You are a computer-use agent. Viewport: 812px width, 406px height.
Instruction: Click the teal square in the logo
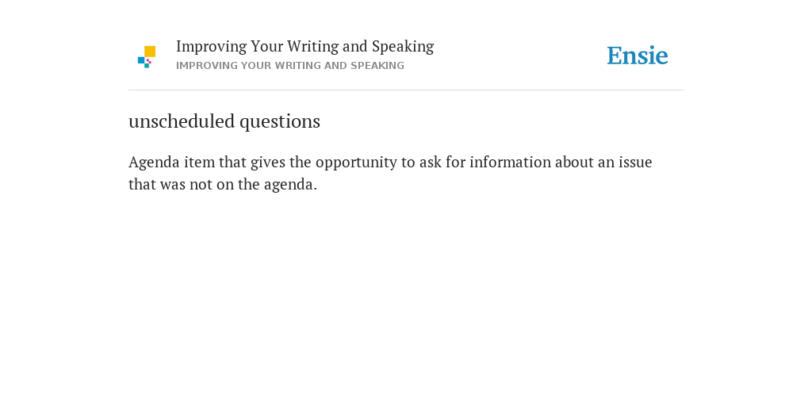[x=147, y=66]
